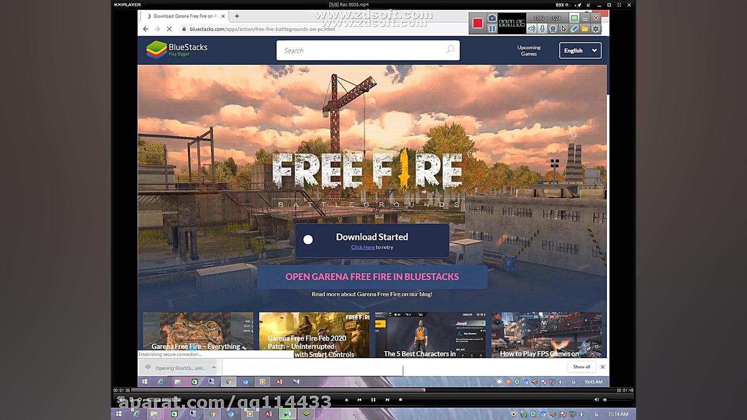Seek on the KMPlayer progress bar
747x420 pixels.
click(x=373, y=390)
